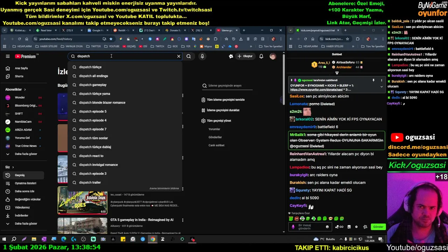Open Windows Start menu
Image resolution: width=448 pixels, height=252 pixels.
(4, 239)
